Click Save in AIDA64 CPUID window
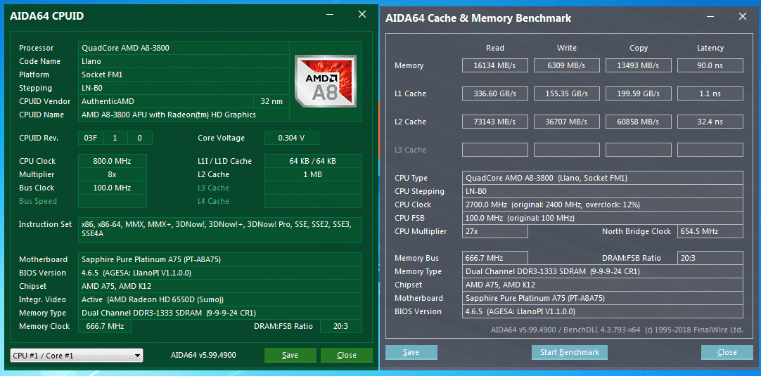Viewport: 761px width, 376px height. coord(290,355)
